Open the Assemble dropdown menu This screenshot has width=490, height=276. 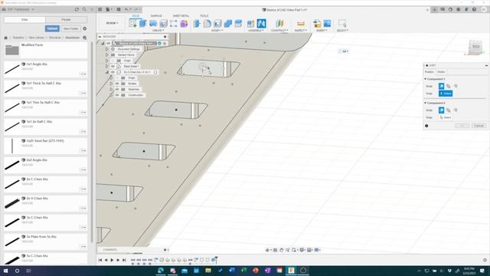pos(256,31)
